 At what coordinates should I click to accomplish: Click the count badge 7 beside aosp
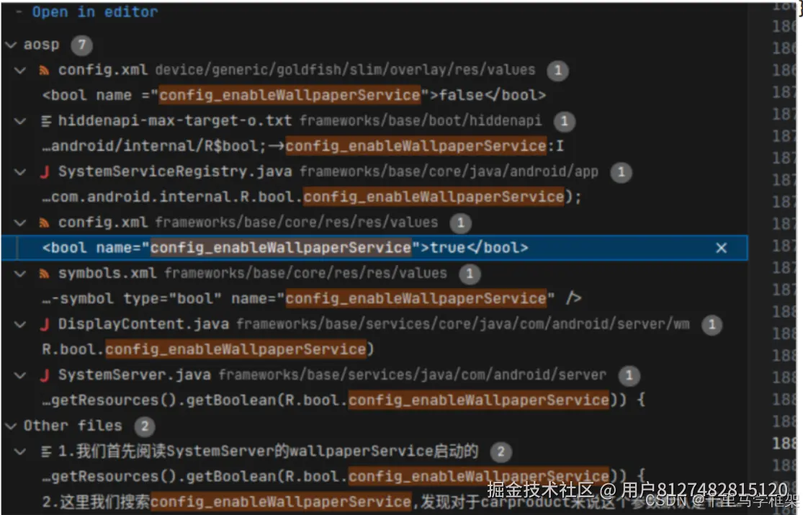click(82, 45)
